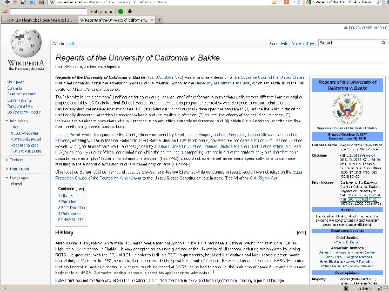The image size is (389, 292).
Task: Open the Community portal sidebar link
Action: [26, 139]
